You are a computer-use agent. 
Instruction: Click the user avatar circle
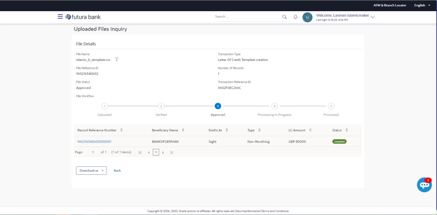click(x=307, y=17)
